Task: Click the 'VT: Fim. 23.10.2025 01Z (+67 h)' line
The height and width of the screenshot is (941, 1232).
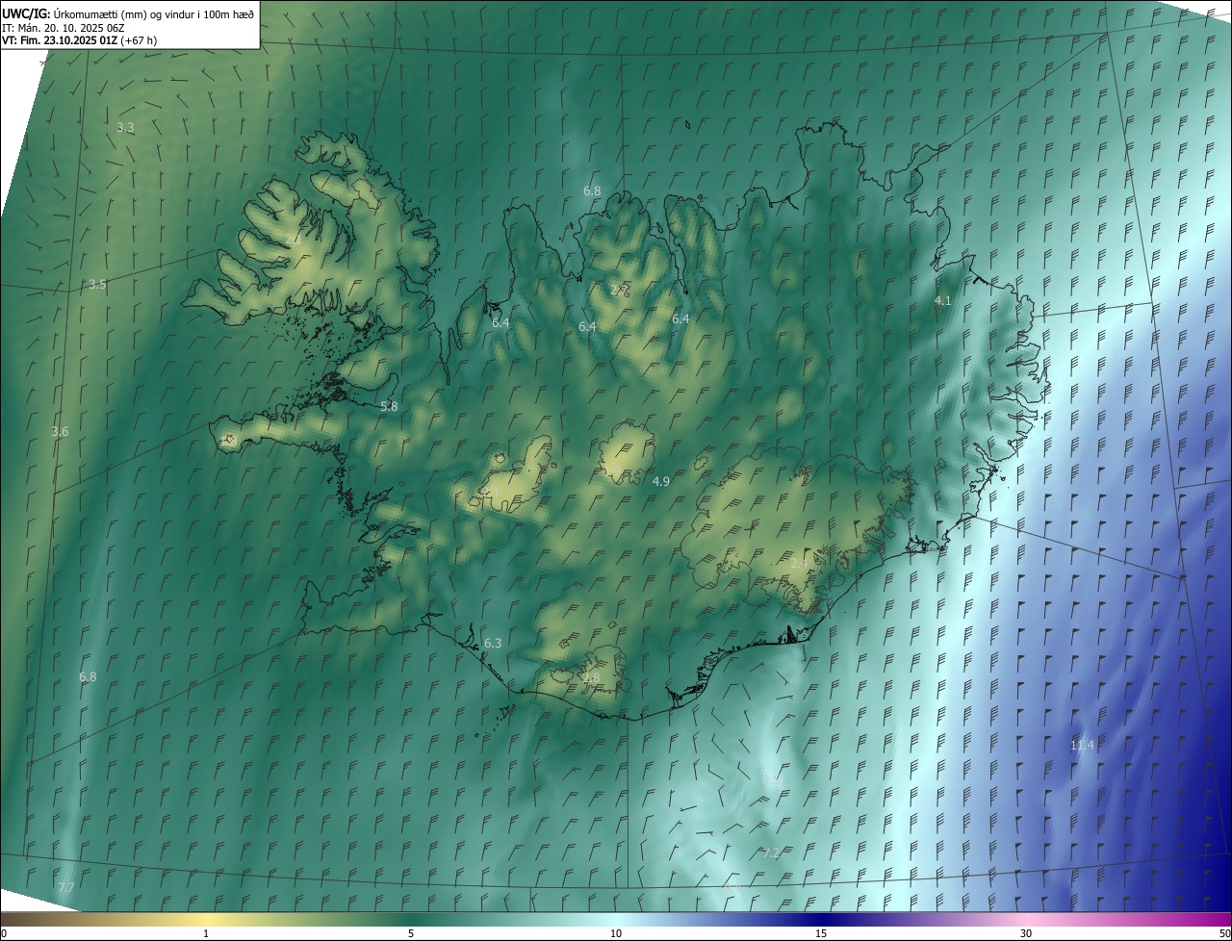Action: [x=79, y=40]
